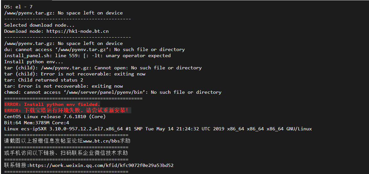Click the red 'Install python env fielded' error

[x=52, y=104]
